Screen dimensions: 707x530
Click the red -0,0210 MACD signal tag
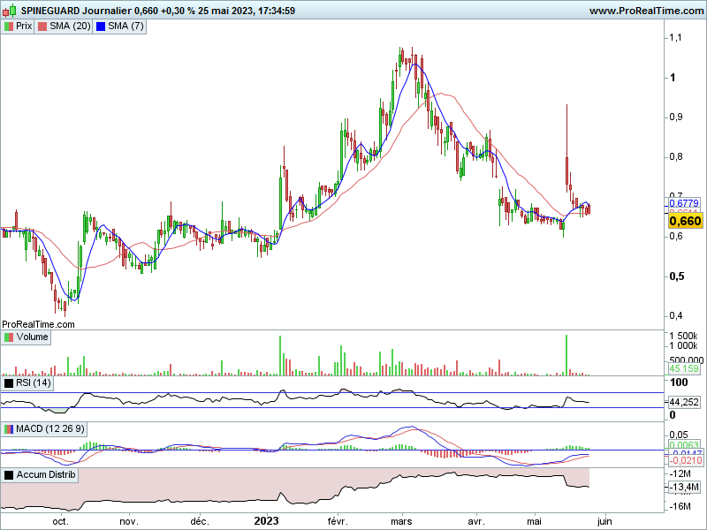click(684, 460)
